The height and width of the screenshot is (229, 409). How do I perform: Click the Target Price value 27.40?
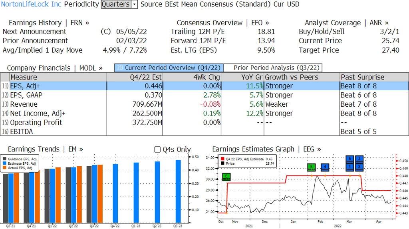[x=391, y=50]
